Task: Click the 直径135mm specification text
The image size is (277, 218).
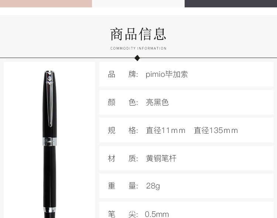Action: coord(216,130)
